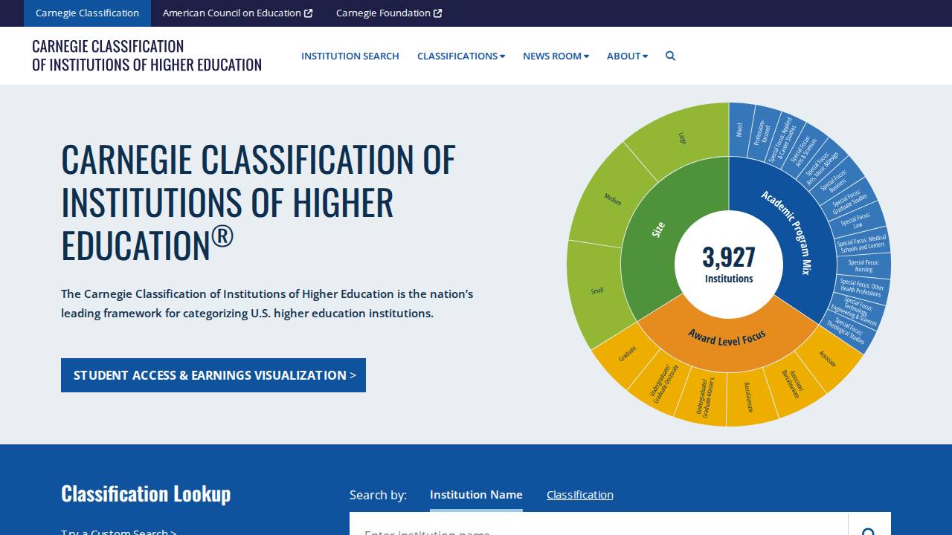
Task: Select the Institution Name search tab
Action: point(476,494)
